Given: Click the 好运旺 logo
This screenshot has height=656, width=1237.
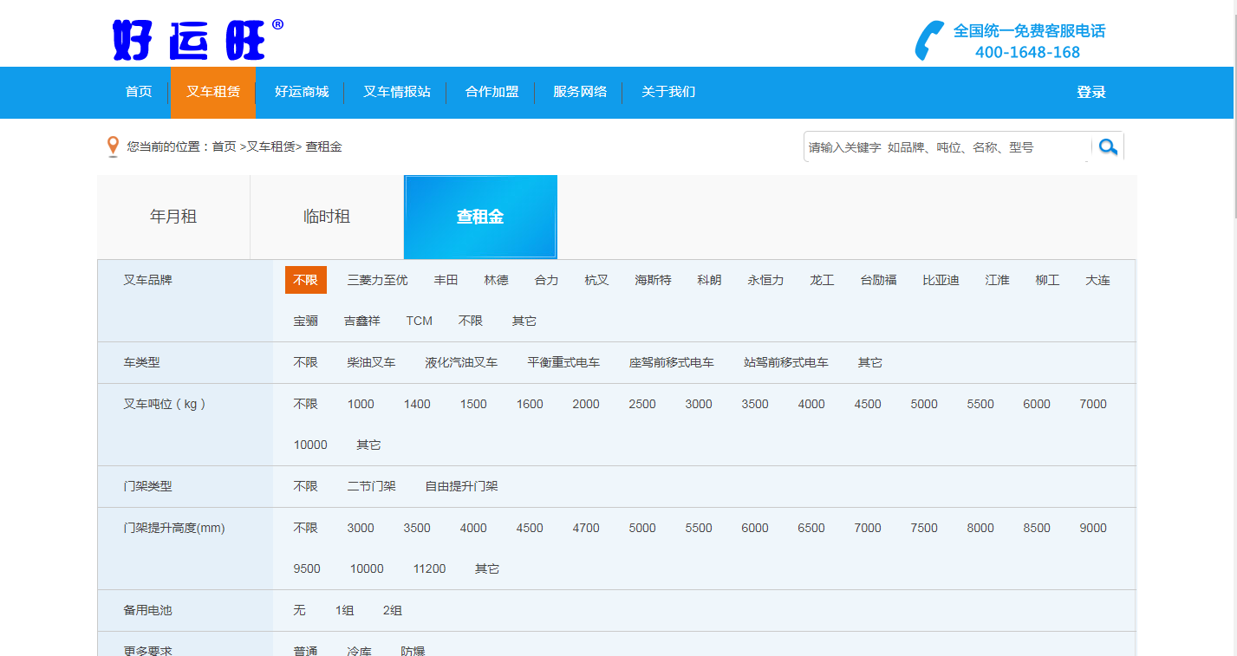Looking at the screenshot, I should click(198, 40).
